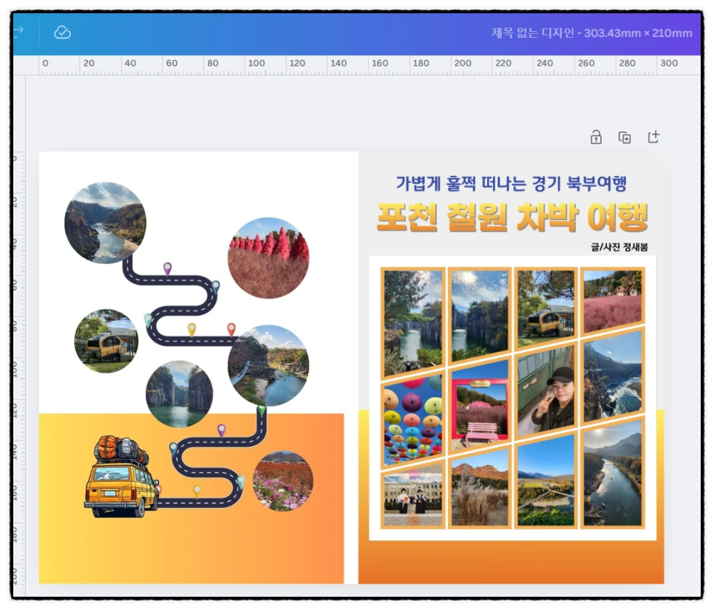
Task: Select the byline '글/사진 정새봄'
Action: [619, 247]
